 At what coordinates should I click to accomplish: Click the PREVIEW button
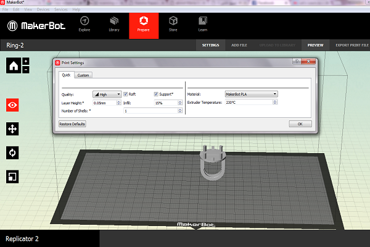coord(315,45)
